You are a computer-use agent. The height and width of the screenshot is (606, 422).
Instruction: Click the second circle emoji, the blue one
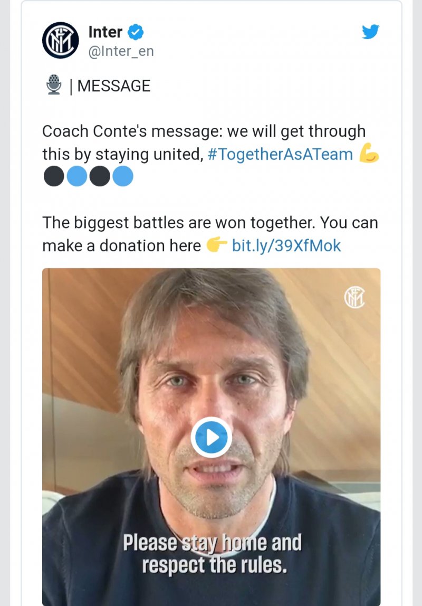tap(77, 177)
